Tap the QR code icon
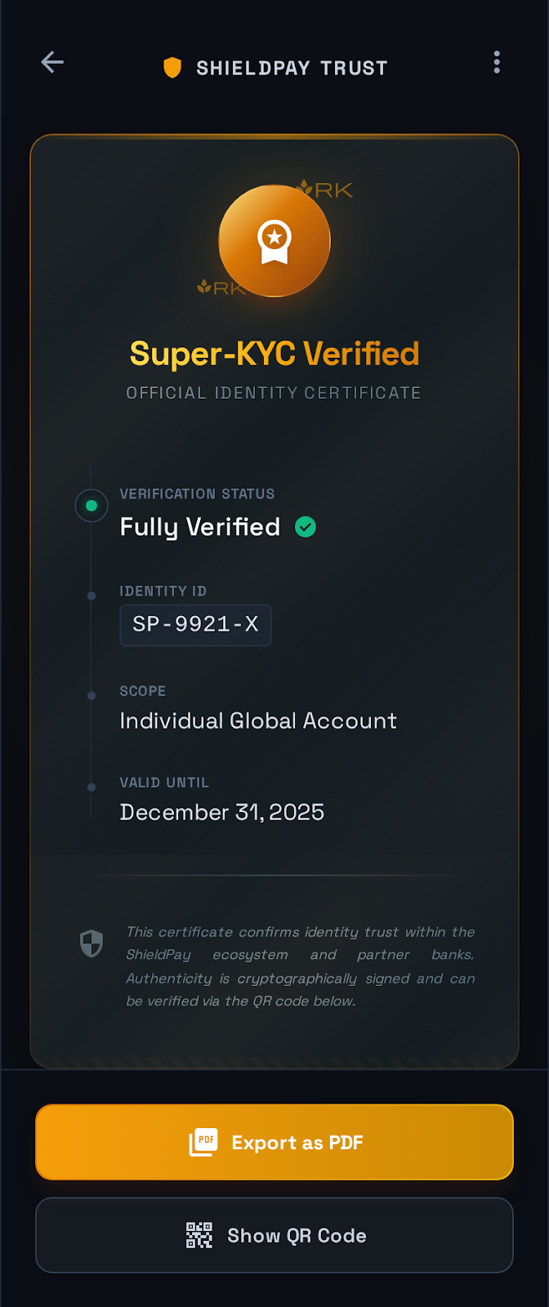Image resolution: width=549 pixels, height=1307 pixels. click(x=199, y=1235)
